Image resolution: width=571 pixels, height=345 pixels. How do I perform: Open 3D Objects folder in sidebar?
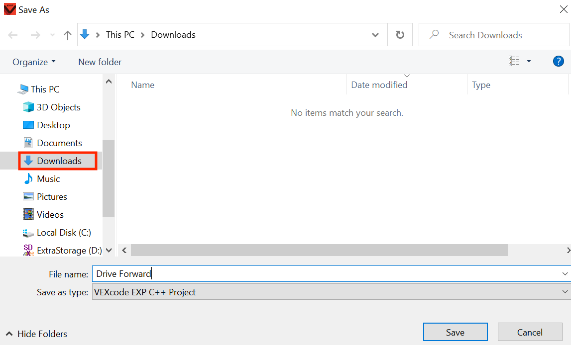[x=59, y=107]
